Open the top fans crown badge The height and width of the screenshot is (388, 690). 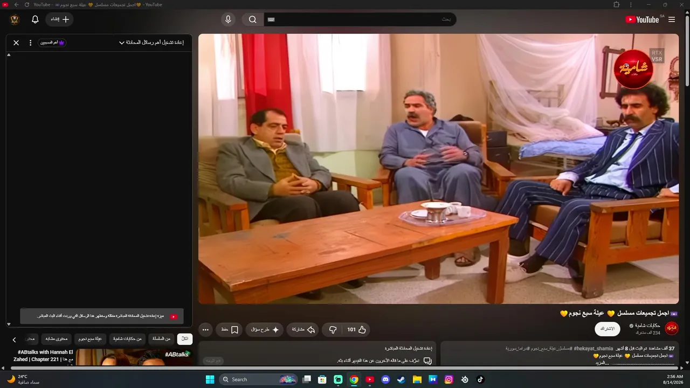coord(52,43)
